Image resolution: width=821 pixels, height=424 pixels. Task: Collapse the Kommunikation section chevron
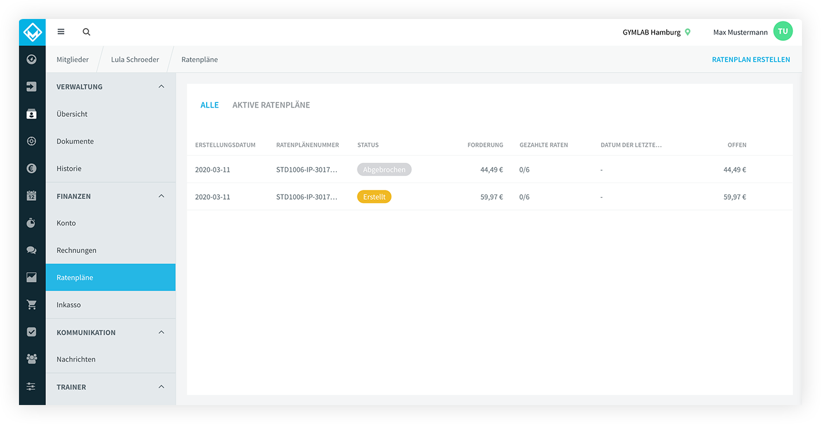coord(161,333)
